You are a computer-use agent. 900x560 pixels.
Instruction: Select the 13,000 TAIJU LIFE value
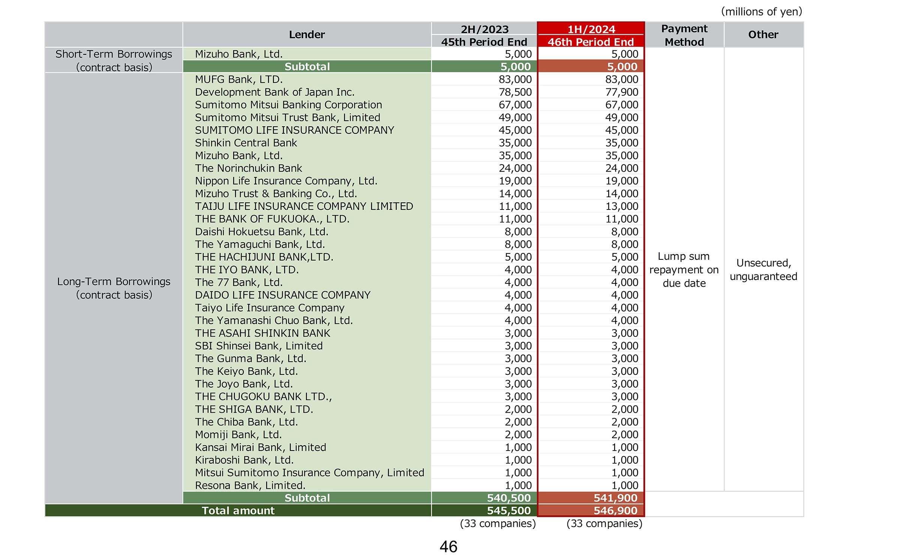pos(621,207)
